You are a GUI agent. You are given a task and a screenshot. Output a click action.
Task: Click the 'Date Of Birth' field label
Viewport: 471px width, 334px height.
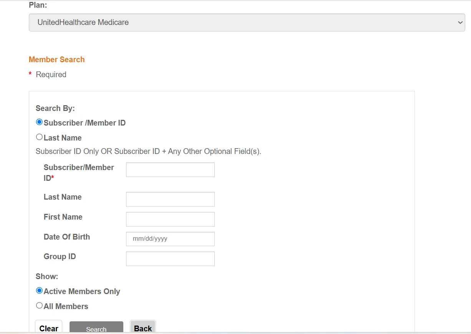[x=67, y=237]
